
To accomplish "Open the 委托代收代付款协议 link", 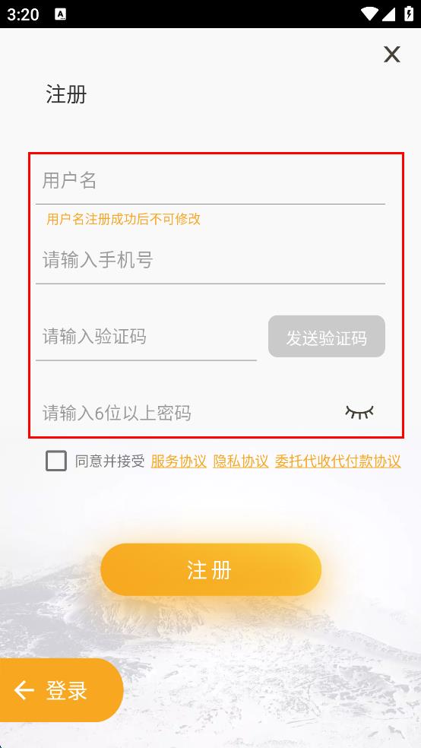I will tap(337, 461).
